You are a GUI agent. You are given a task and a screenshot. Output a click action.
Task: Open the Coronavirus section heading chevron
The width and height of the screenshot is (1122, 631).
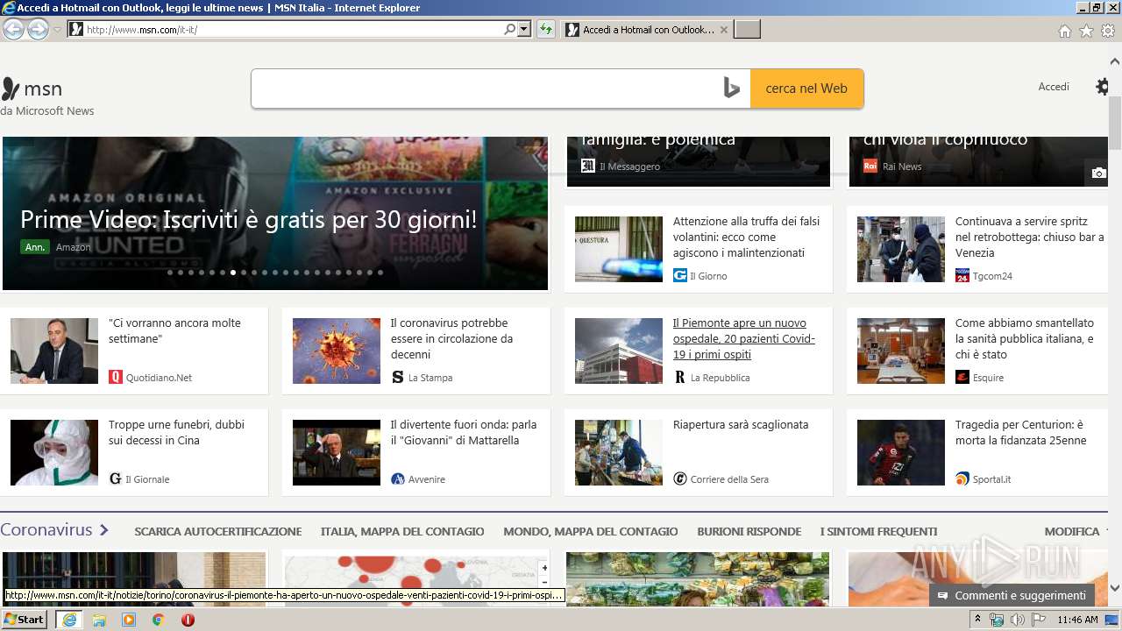click(x=103, y=530)
